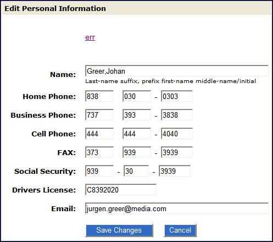The image size is (273, 242).
Task: Click the Cell Phone: label
Action: (x=53, y=134)
